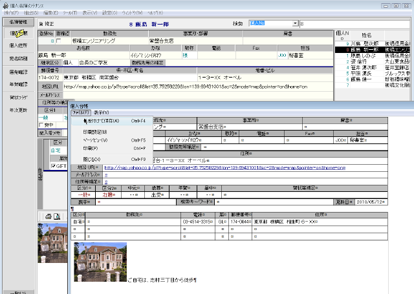Open the 抽出(S) menu
Viewport: 414px width, 294px height.
click(31, 13)
